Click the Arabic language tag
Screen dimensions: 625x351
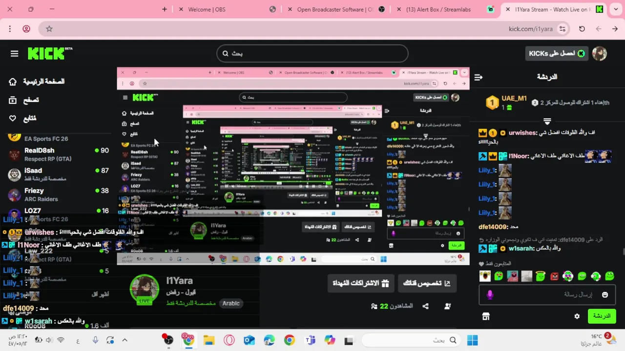[x=231, y=303]
